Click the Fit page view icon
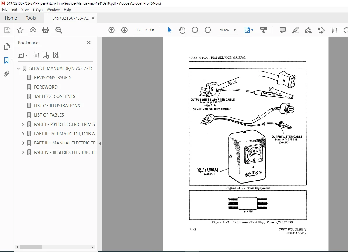This screenshot has width=348, height=252. pyautogui.click(x=247, y=30)
